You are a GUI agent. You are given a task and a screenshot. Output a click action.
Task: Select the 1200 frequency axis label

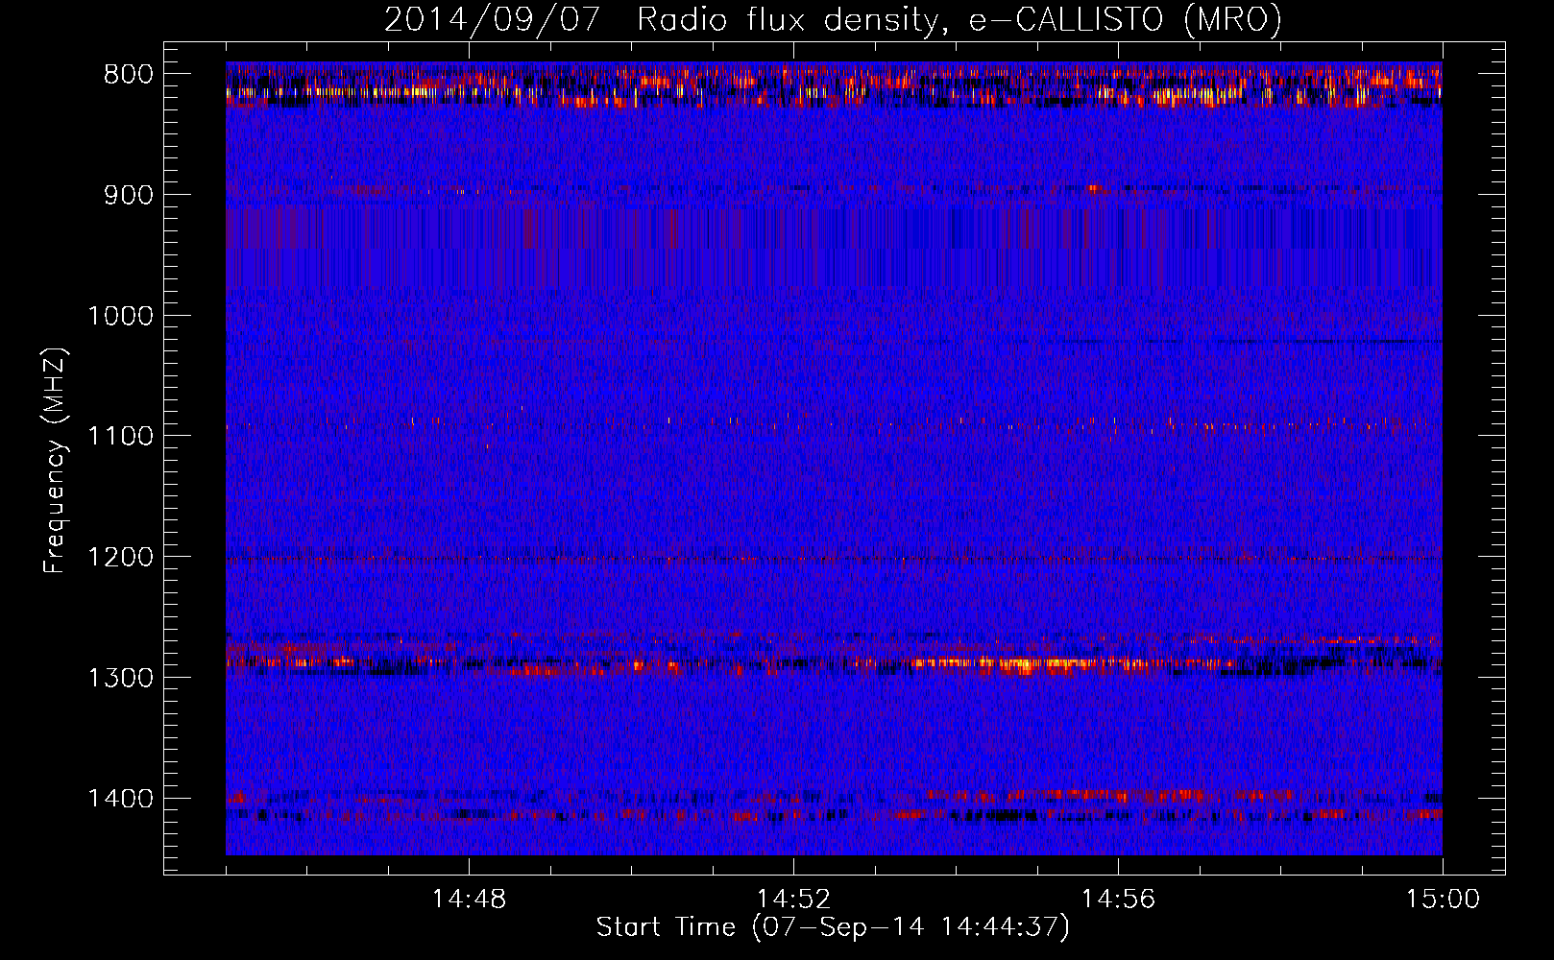point(120,558)
